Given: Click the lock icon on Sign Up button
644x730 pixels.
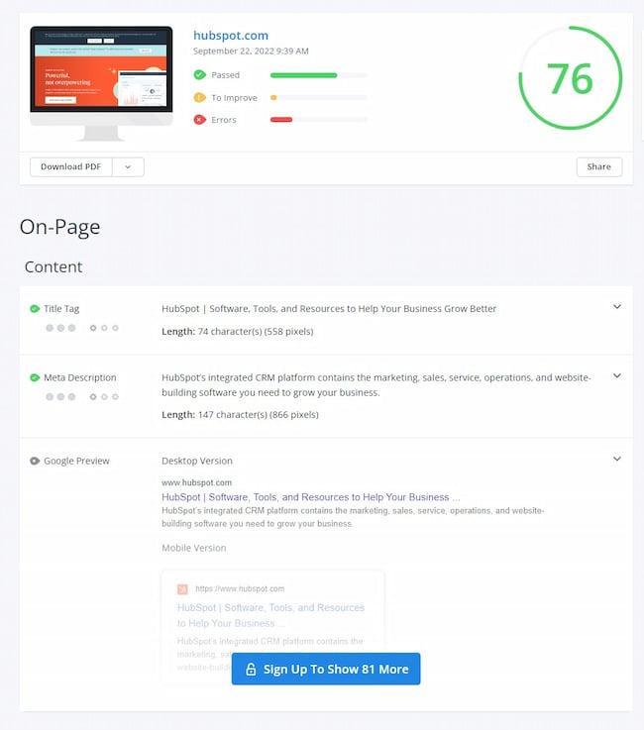Looking at the screenshot, I should coord(251,669).
